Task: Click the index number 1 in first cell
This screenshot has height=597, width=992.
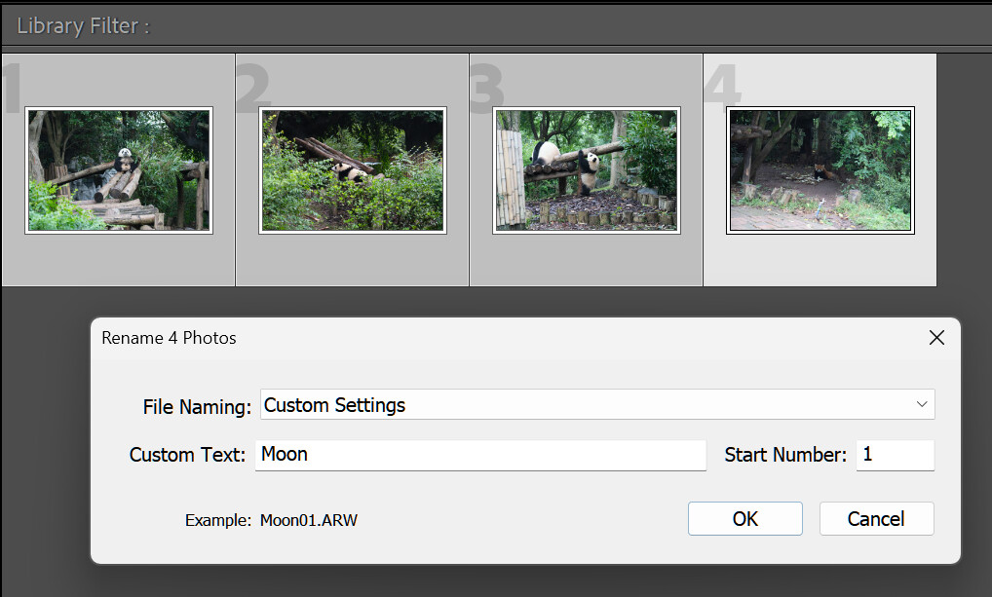Action: pos(12,90)
